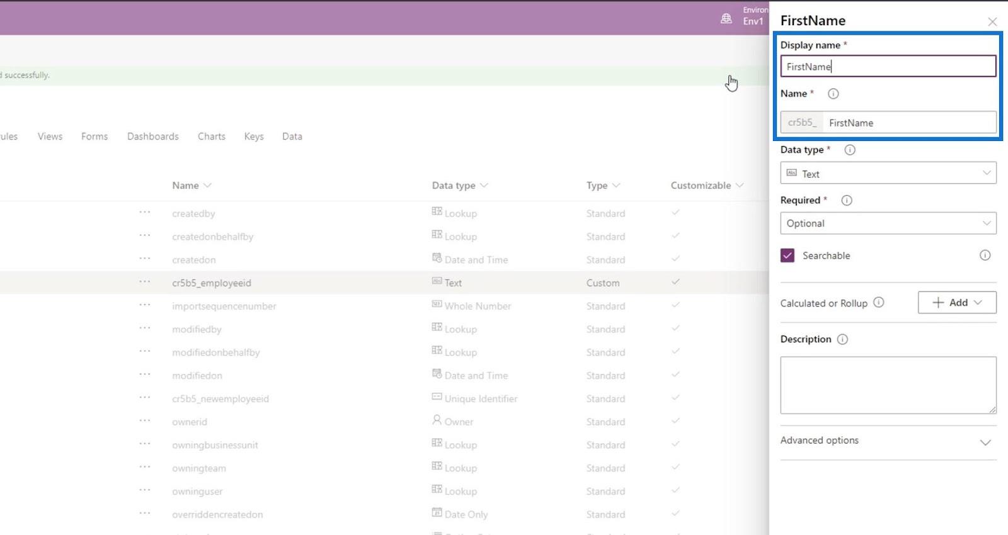The width and height of the screenshot is (1008, 535).
Task: Click the Description text area
Action: [888, 385]
